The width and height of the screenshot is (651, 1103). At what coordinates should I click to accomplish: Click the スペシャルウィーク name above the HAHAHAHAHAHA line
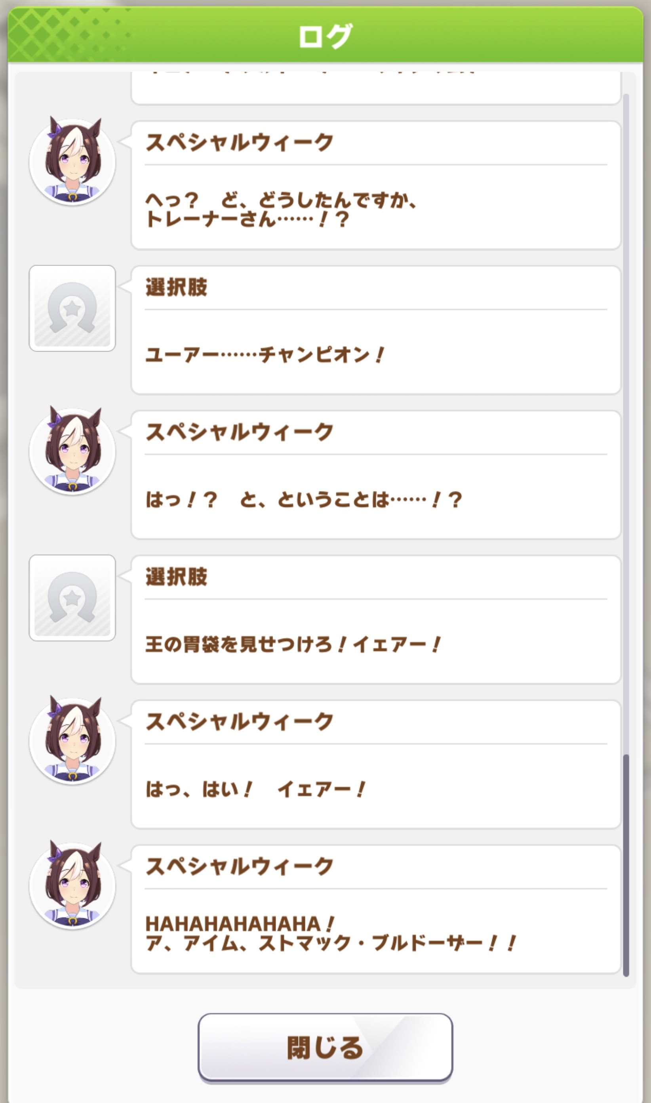click(x=239, y=867)
